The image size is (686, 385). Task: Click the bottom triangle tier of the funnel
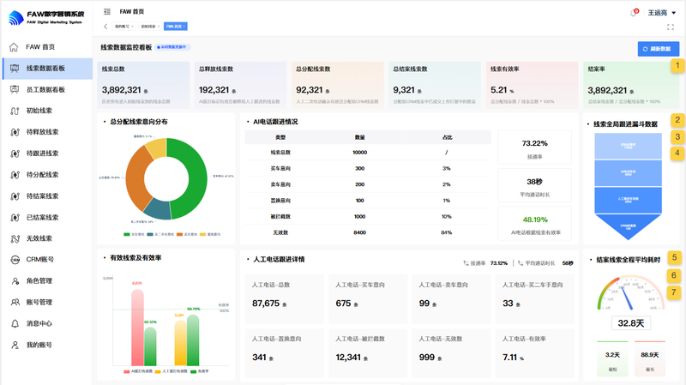tap(628, 226)
